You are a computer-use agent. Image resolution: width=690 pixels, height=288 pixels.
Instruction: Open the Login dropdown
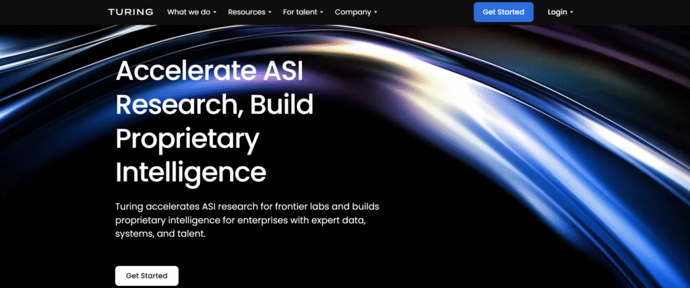(x=560, y=12)
